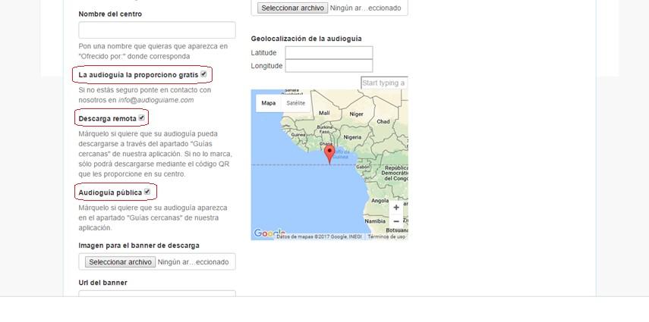The width and height of the screenshot is (649, 322).
Task: Zoom out the map with minus button
Action: (x=396, y=221)
